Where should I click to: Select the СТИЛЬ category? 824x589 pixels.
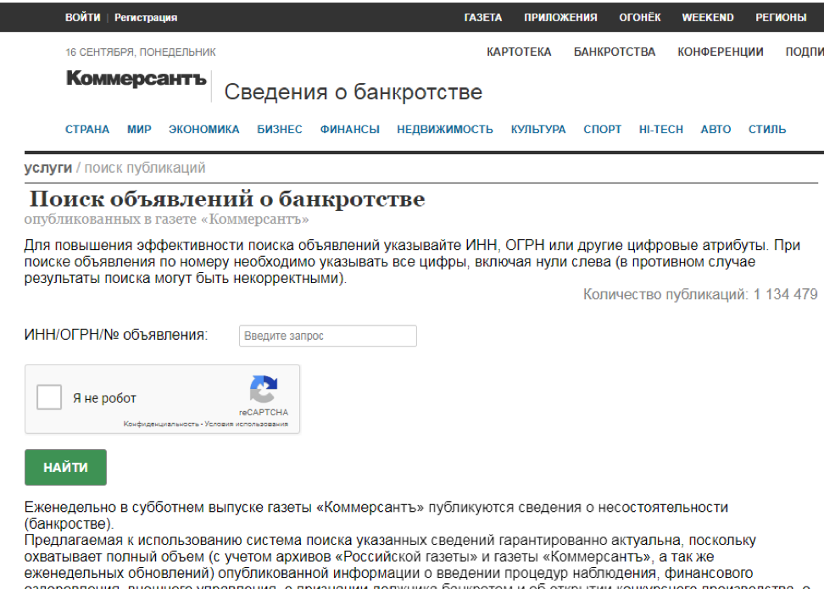[767, 130]
